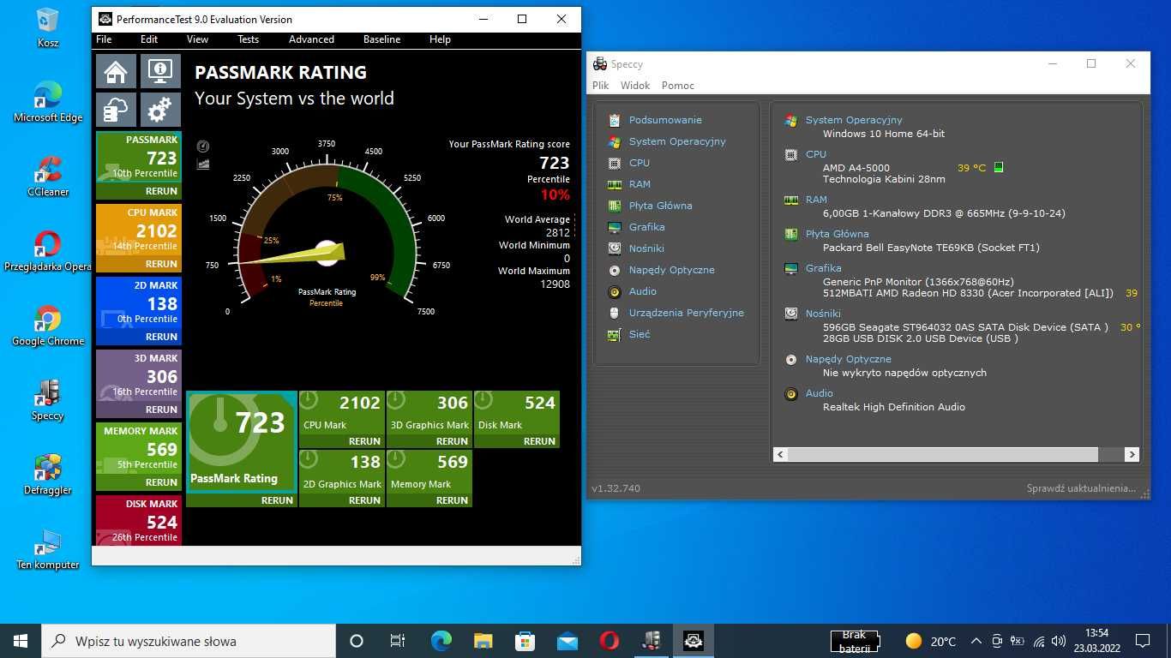Open Microsoft Store from the taskbar

coord(525,641)
